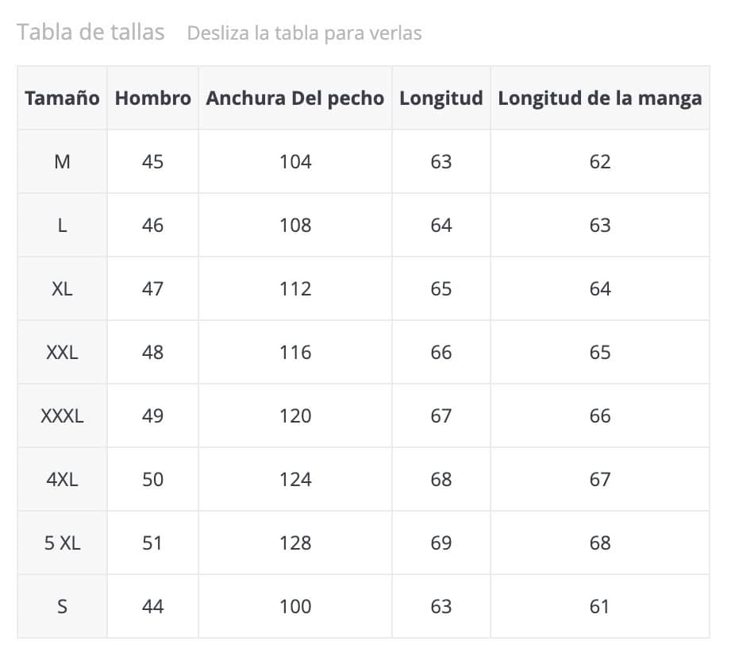This screenshot has height=672, width=735.
Task: Select the Hombro column header
Action: [152, 98]
